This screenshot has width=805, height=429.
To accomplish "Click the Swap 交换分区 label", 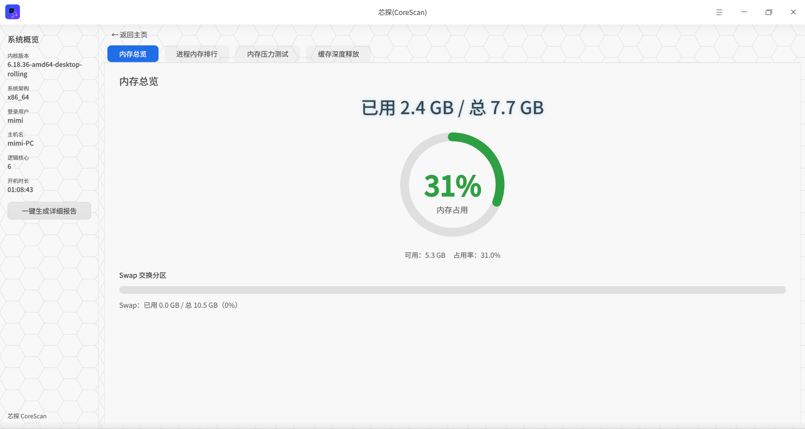I will [x=143, y=276].
